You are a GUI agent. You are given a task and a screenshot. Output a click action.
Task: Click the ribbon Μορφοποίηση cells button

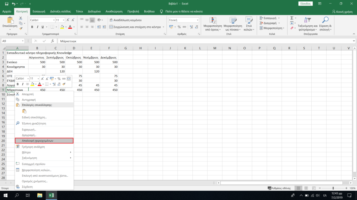coord(272,28)
